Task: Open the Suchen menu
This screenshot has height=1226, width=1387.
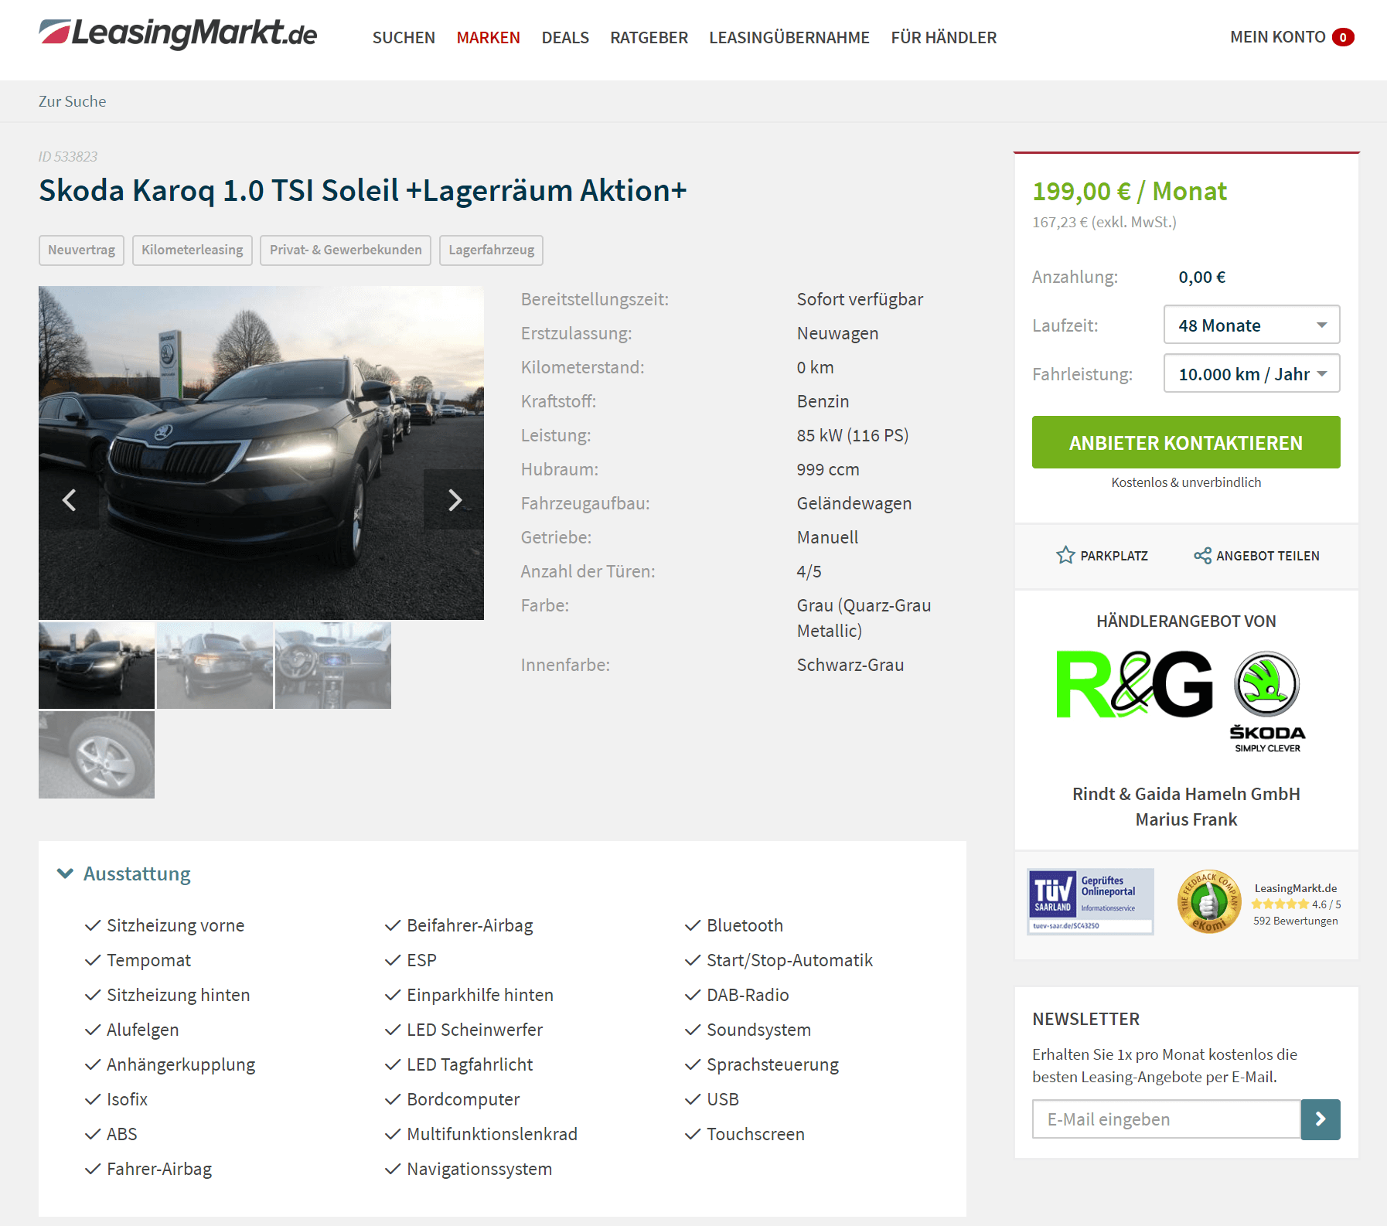Action: (x=404, y=37)
